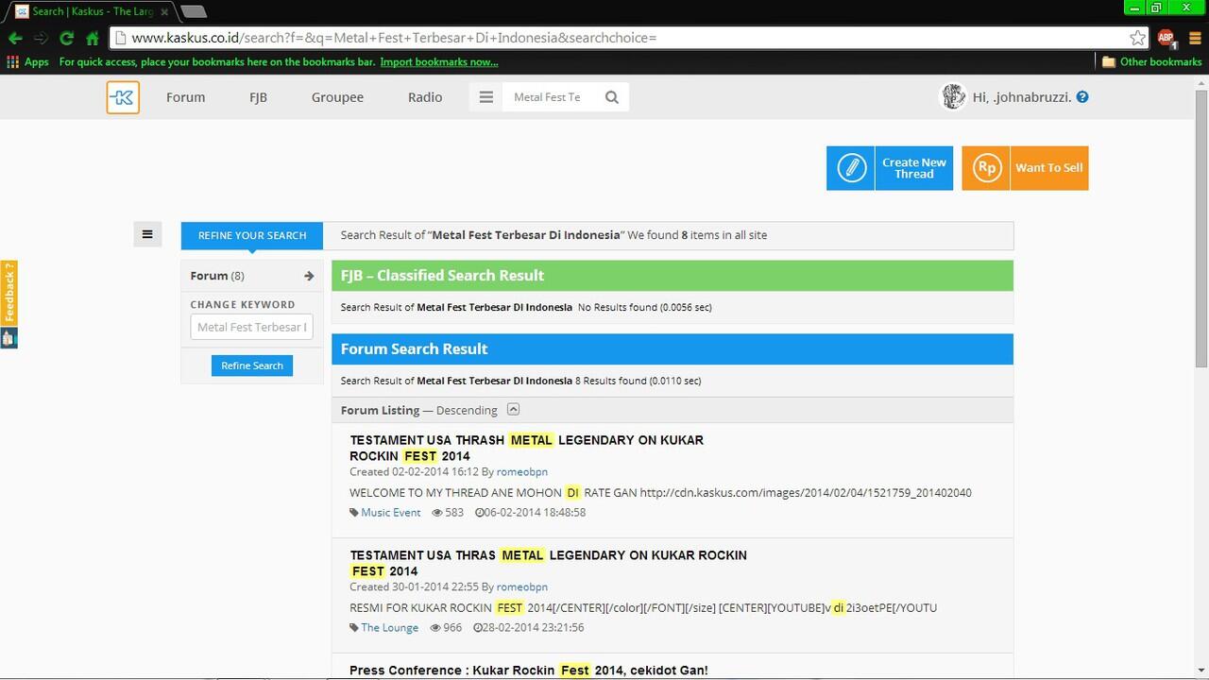
Task: Open the Adblock Plus extension icon
Action: tap(1166, 38)
